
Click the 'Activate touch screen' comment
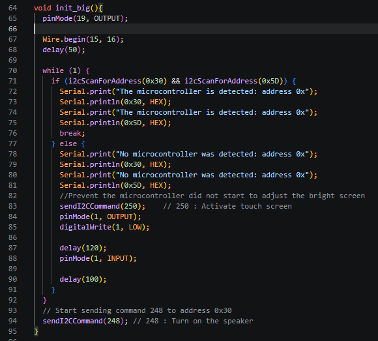(246, 206)
